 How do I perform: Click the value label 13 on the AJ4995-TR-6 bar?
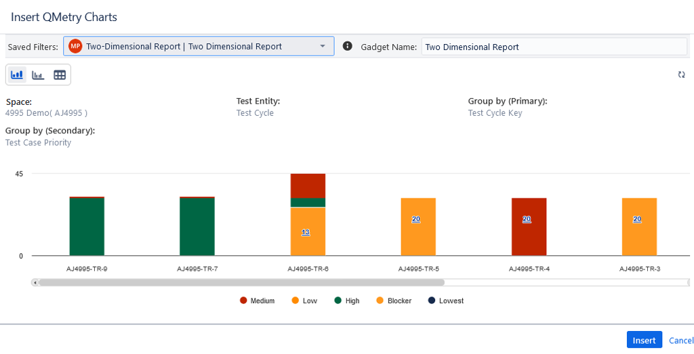(x=306, y=232)
